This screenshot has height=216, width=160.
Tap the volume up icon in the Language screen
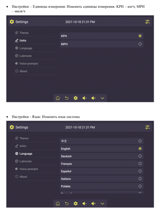click(93, 204)
